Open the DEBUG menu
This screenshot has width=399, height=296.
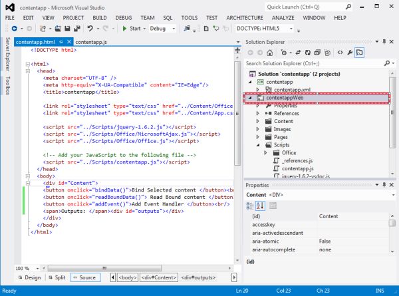124,18
